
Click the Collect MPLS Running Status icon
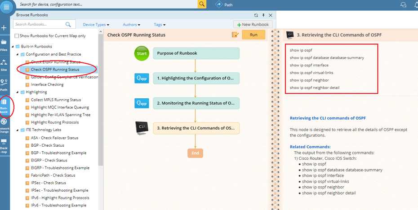click(x=27, y=100)
